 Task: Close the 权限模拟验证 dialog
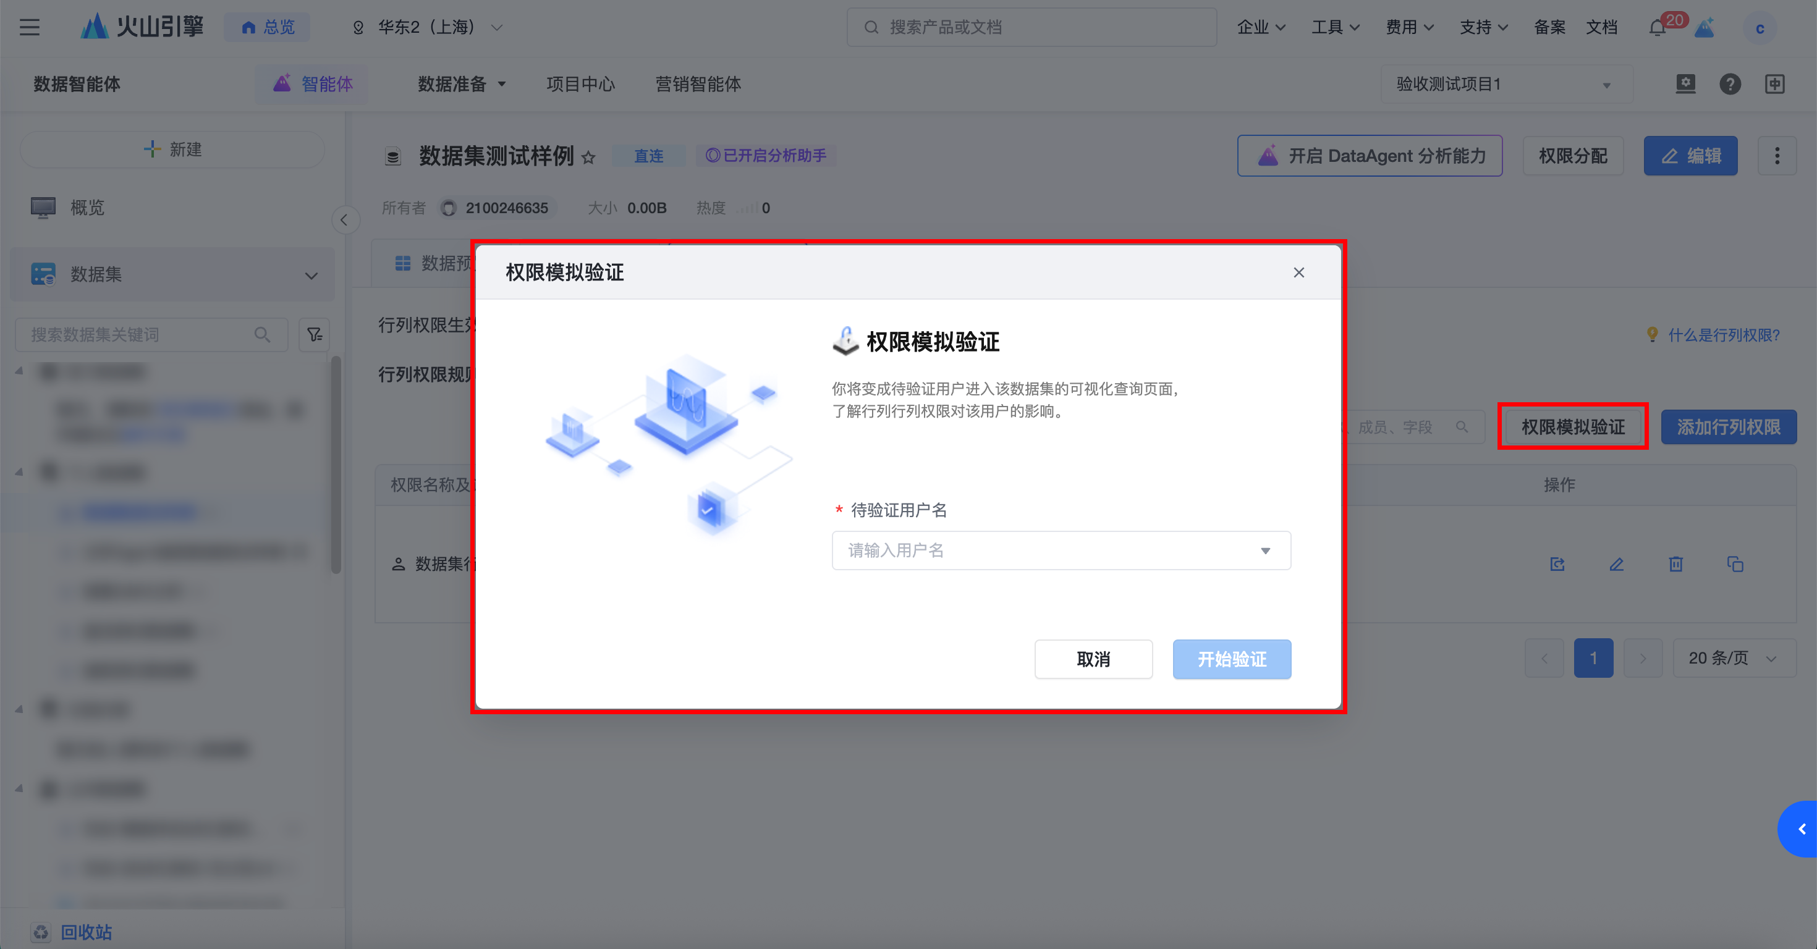point(1298,273)
